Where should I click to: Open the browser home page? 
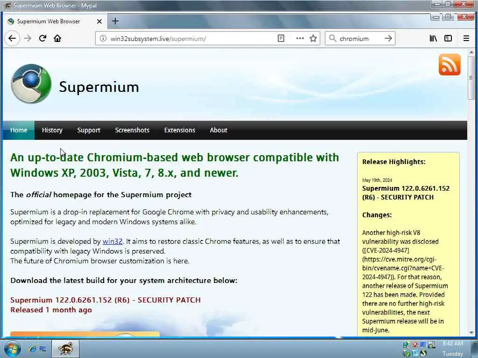(57, 38)
